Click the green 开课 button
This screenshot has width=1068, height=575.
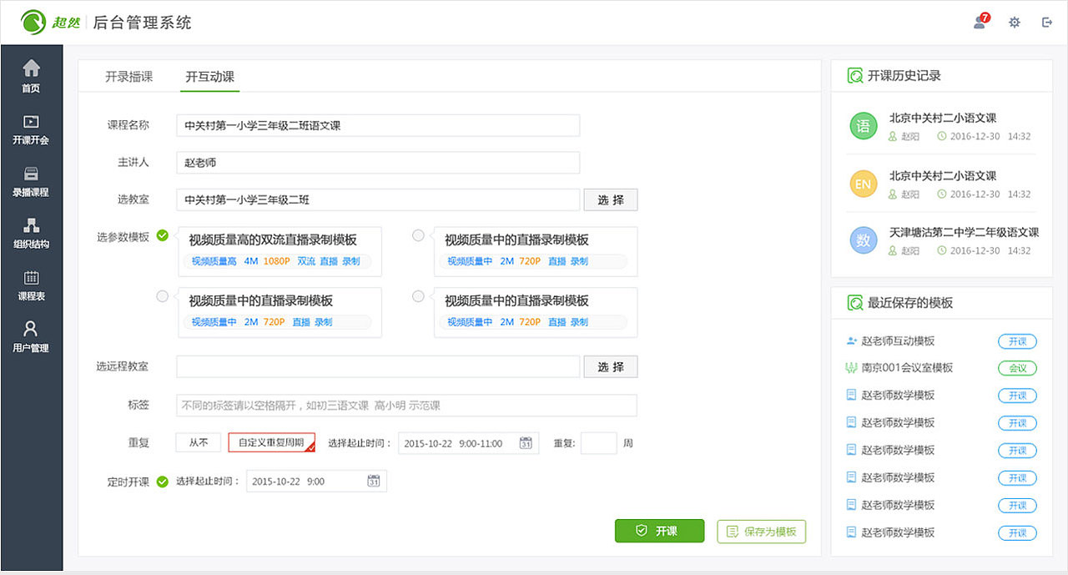pyautogui.click(x=659, y=531)
